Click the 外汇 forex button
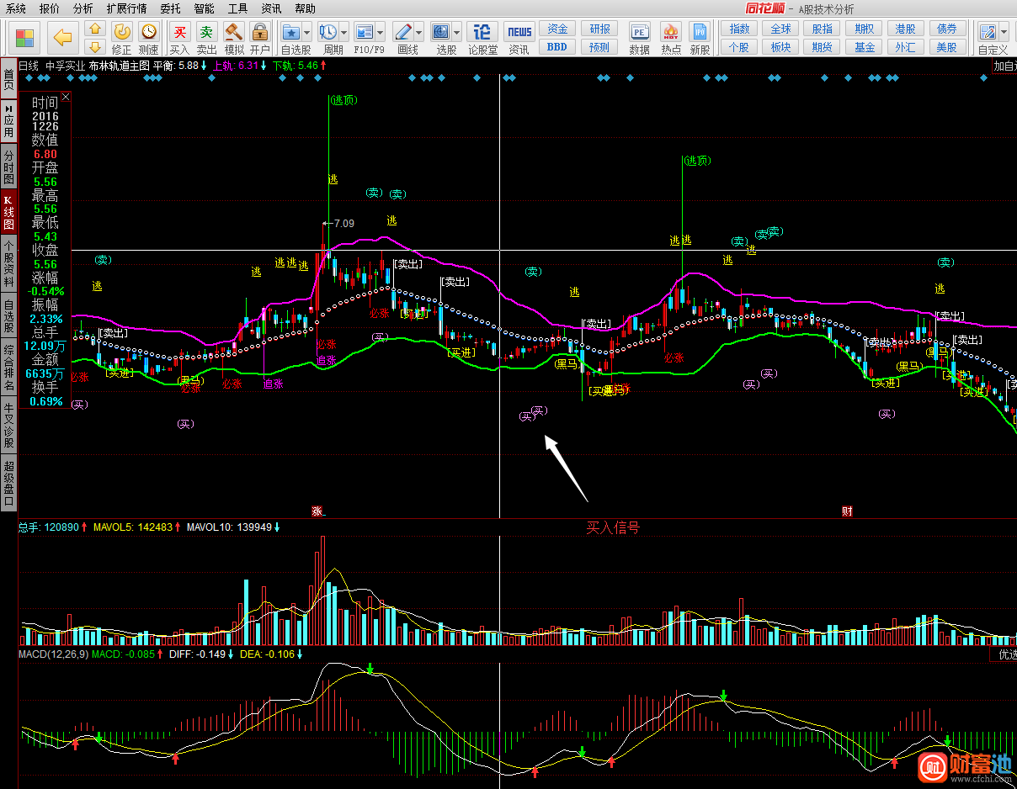Image resolution: width=1017 pixels, height=789 pixels. coord(906,47)
